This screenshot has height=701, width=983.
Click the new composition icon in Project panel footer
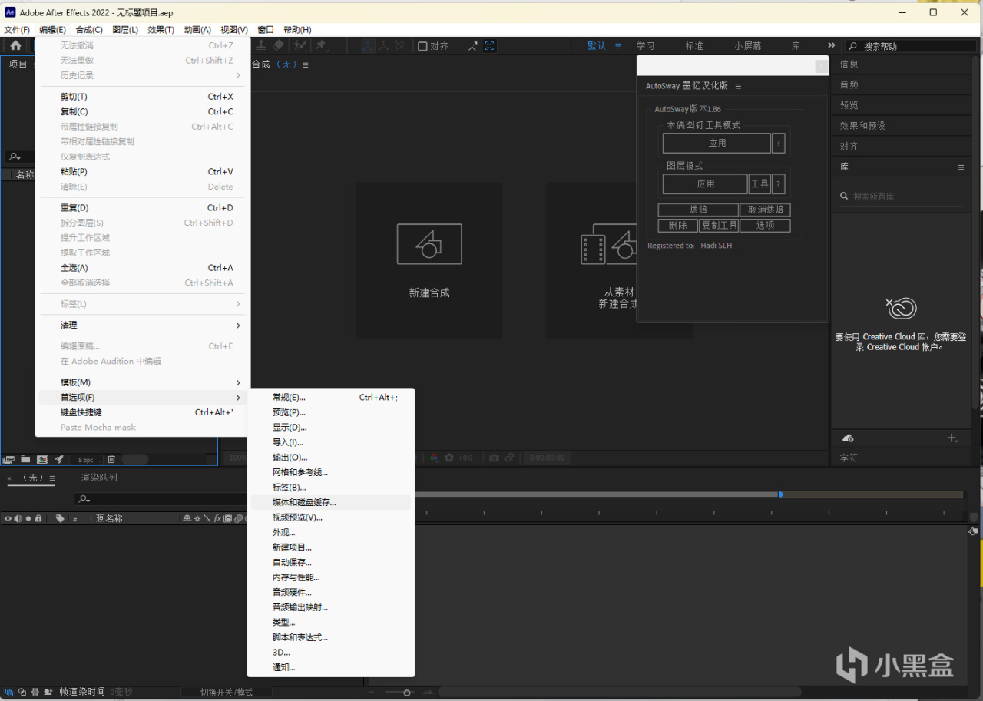pos(42,459)
